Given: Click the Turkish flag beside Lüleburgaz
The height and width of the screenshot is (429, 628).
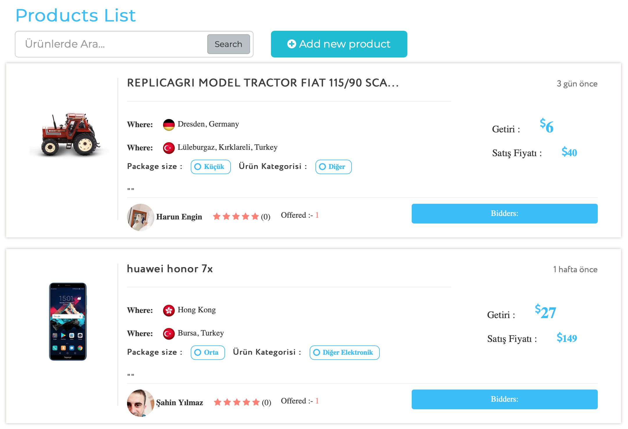Looking at the screenshot, I should pyautogui.click(x=169, y=148).
